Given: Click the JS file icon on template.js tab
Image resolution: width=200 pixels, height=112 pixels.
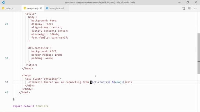Looking at the screenshot, I should tap(25, 8).
